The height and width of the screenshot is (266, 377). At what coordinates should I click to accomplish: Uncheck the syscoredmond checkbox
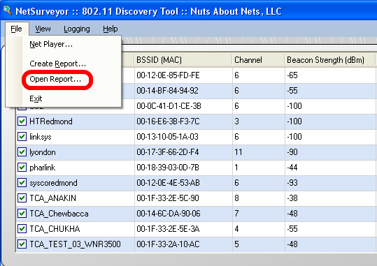(x=22, y=183)
